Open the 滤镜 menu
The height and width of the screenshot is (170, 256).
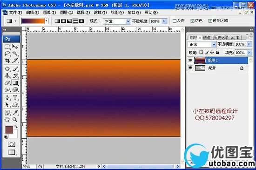click(100, 13)
